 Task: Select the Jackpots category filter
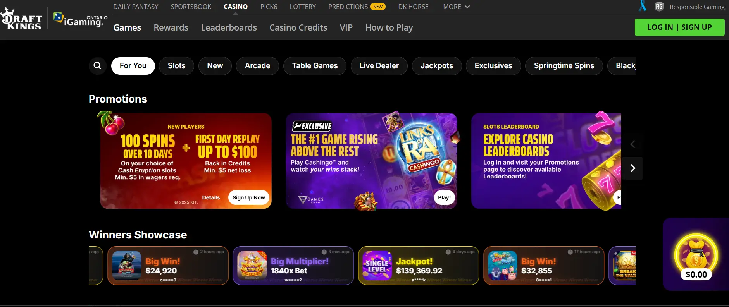(437, 66)
